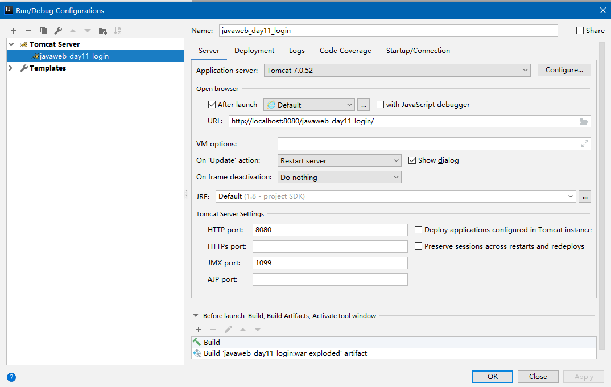Open URL field folder browse icon
The width and height of the screenshot is (611, 387).
point(583,121)
